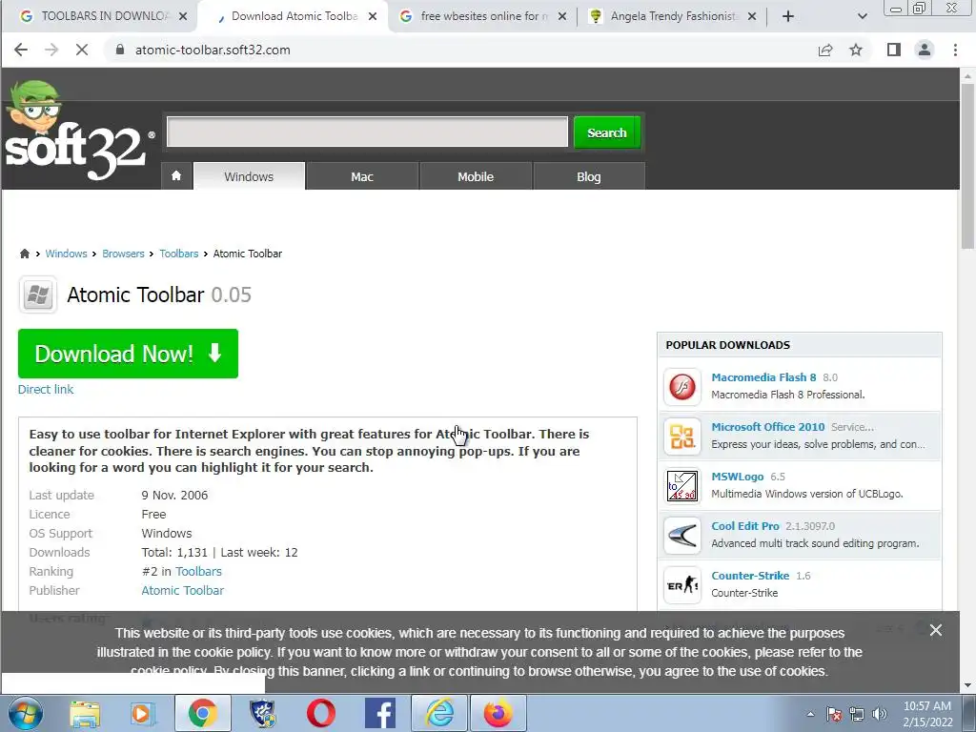Open the Browsers breadcrumb link
Image resolution: width=976 pixels, height=732 pixels.
pyautogui.click(x=123, y=254)
